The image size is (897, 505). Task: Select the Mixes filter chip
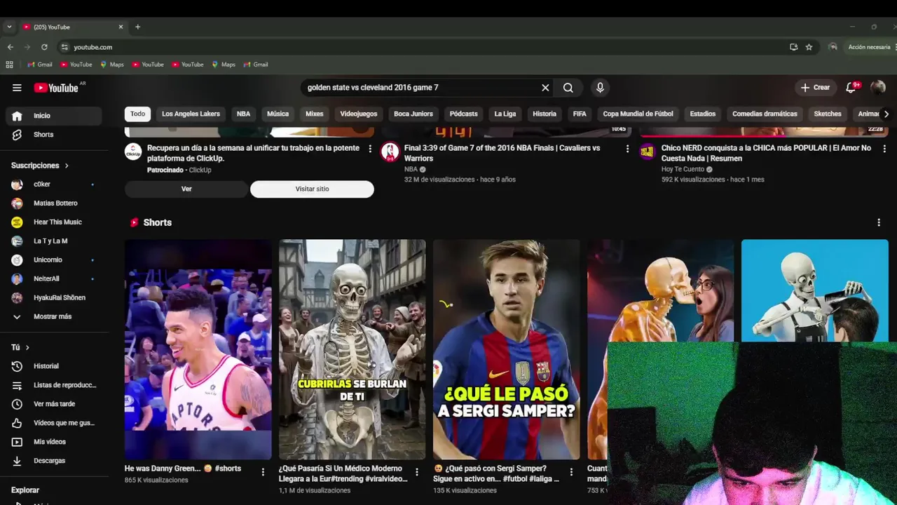pos(315,114)
